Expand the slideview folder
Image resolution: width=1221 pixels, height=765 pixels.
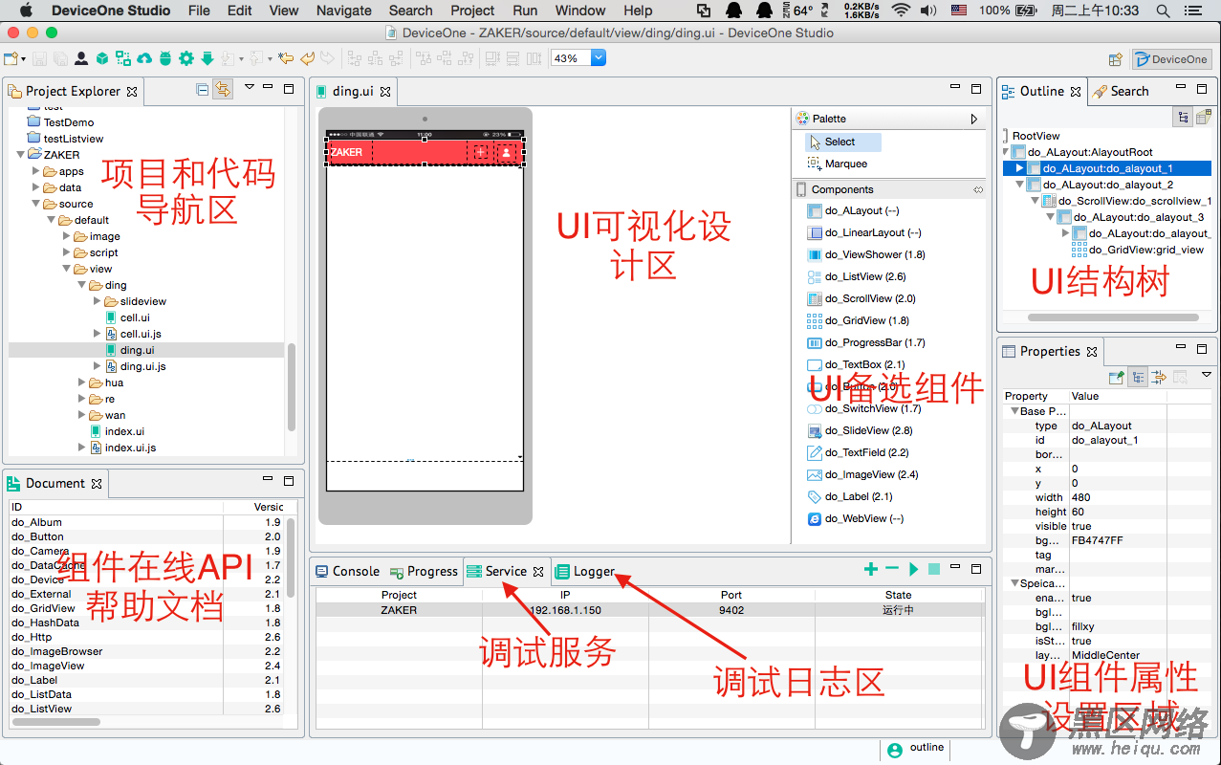tap(97, 301)
